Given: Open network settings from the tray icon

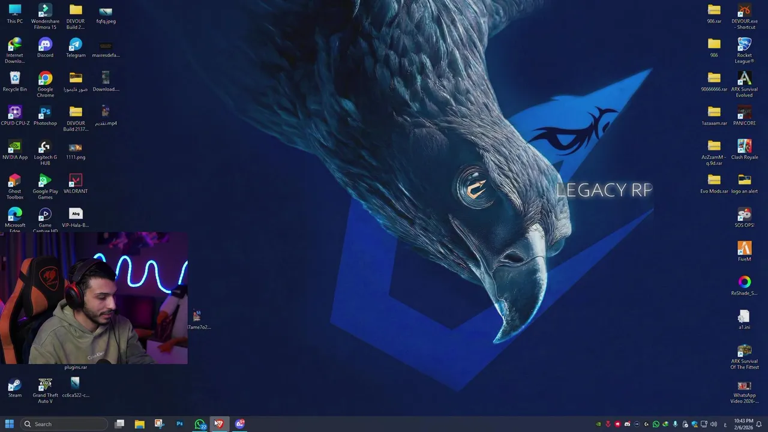Looking at the screenshot, I should point(704,424).
